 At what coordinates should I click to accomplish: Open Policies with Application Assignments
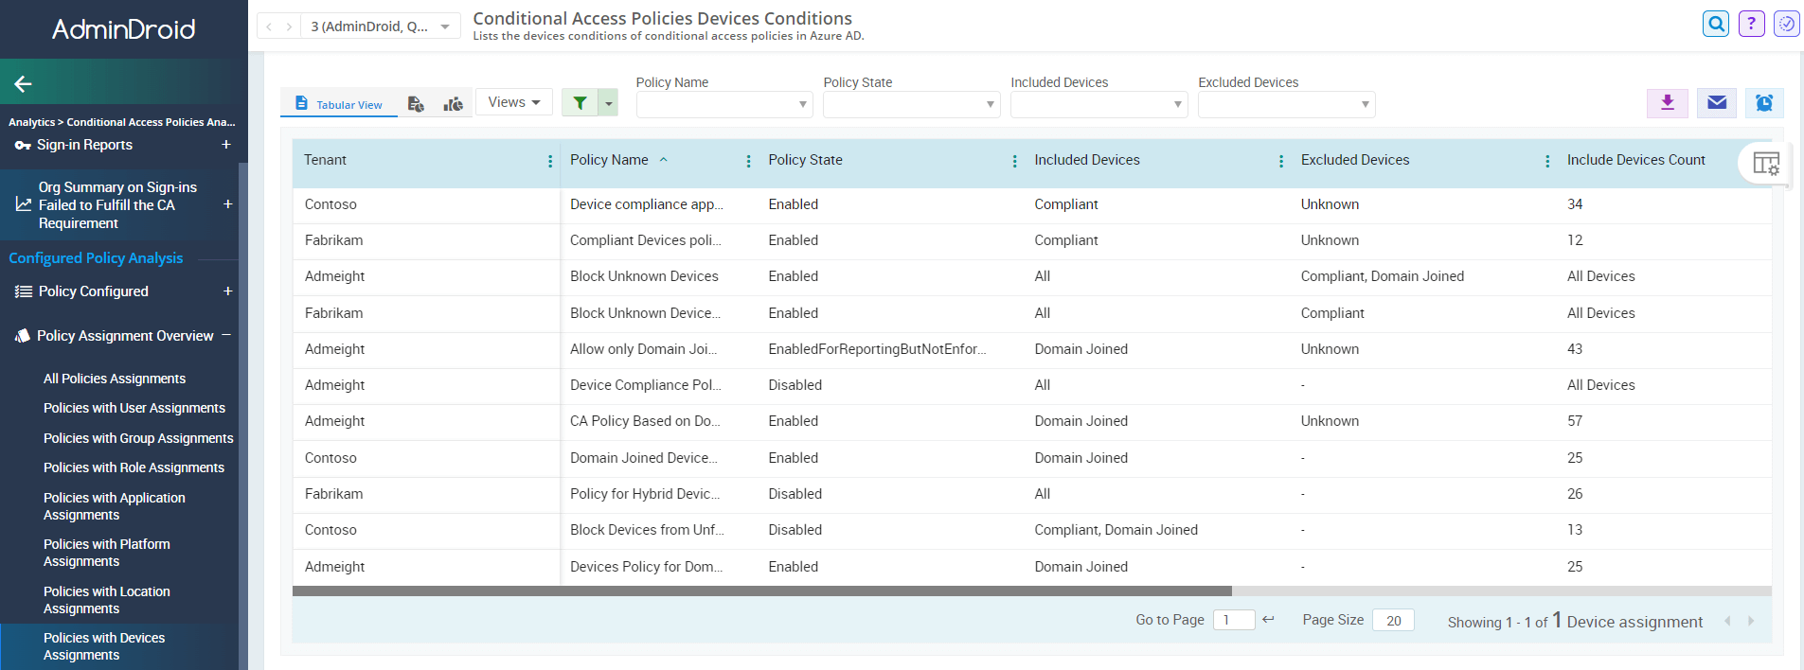[115, 506]
